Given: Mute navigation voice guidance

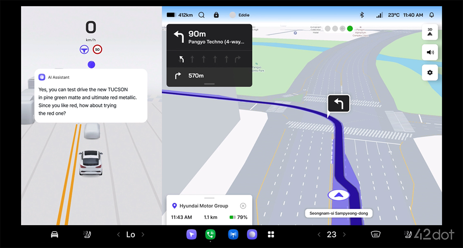Looking at the screenshot, I should [430, 52].
